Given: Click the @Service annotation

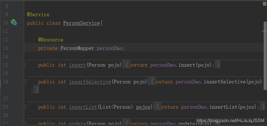Looking at the screenshot, I should 38,15.
